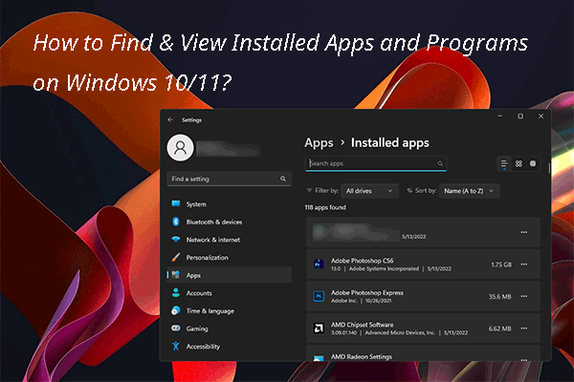Select the Accessibility category
Viewport: 574px width, 382px height.
(x=203, y=346)
